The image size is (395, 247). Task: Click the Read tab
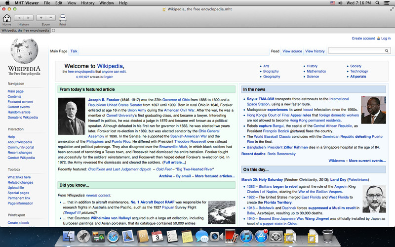(275, 51)
